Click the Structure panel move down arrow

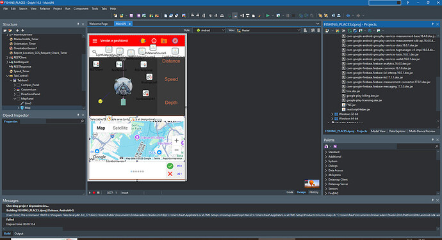(22, 31)
